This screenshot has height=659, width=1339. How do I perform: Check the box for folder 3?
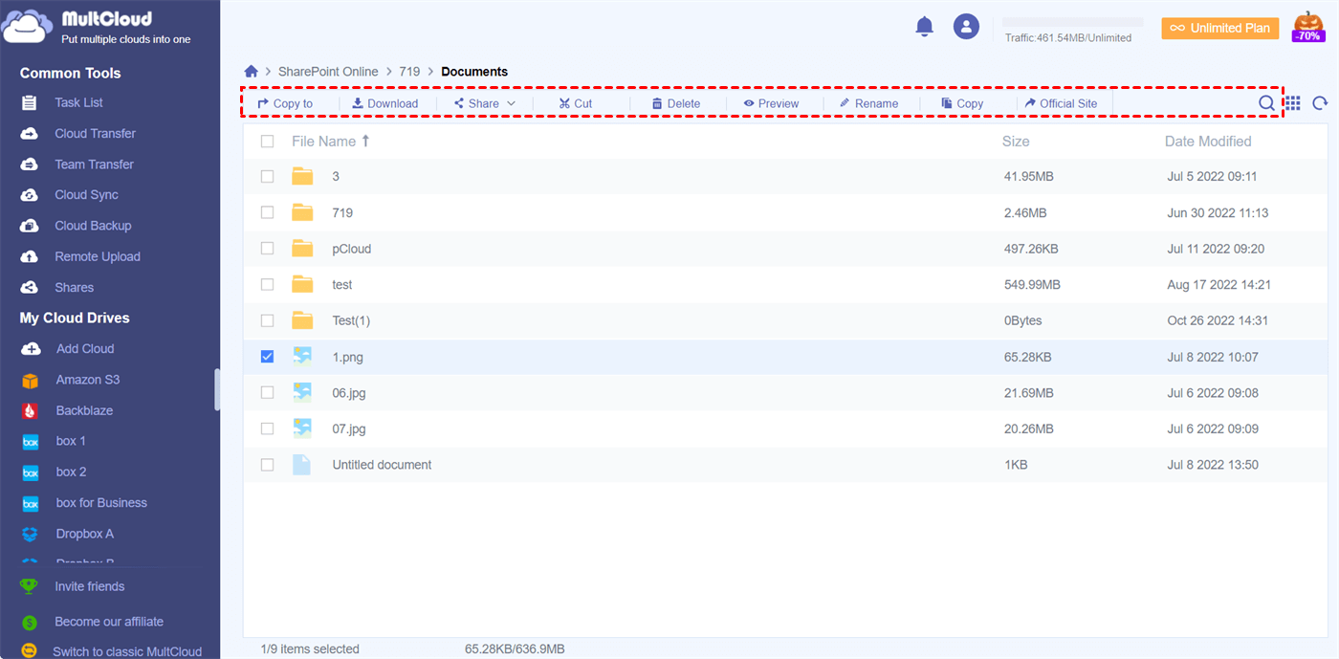(268, 177)
